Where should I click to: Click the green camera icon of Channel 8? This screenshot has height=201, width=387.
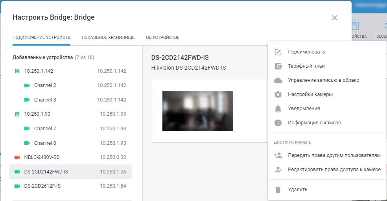click(x=27, y=143)
